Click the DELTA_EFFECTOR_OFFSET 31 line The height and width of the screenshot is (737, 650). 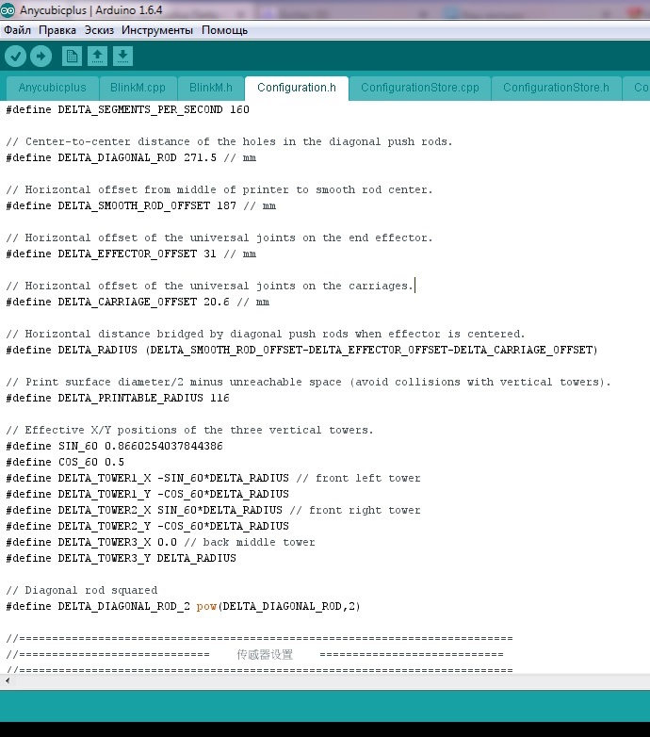pos(131,254)
